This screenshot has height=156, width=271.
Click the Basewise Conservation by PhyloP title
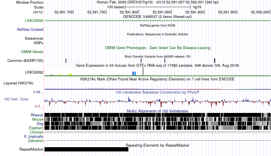tap(157, 92)
